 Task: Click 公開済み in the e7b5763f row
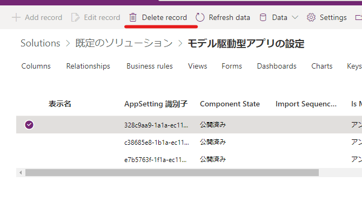pos(213,159)
